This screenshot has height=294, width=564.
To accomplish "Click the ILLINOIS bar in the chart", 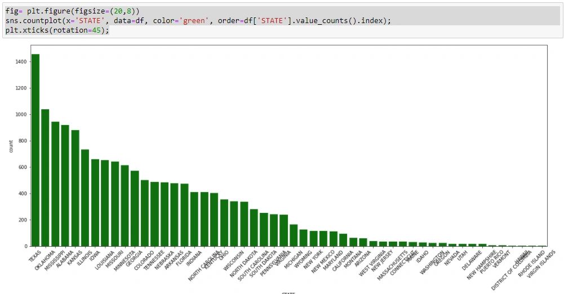I will click(x=85, y=198).
